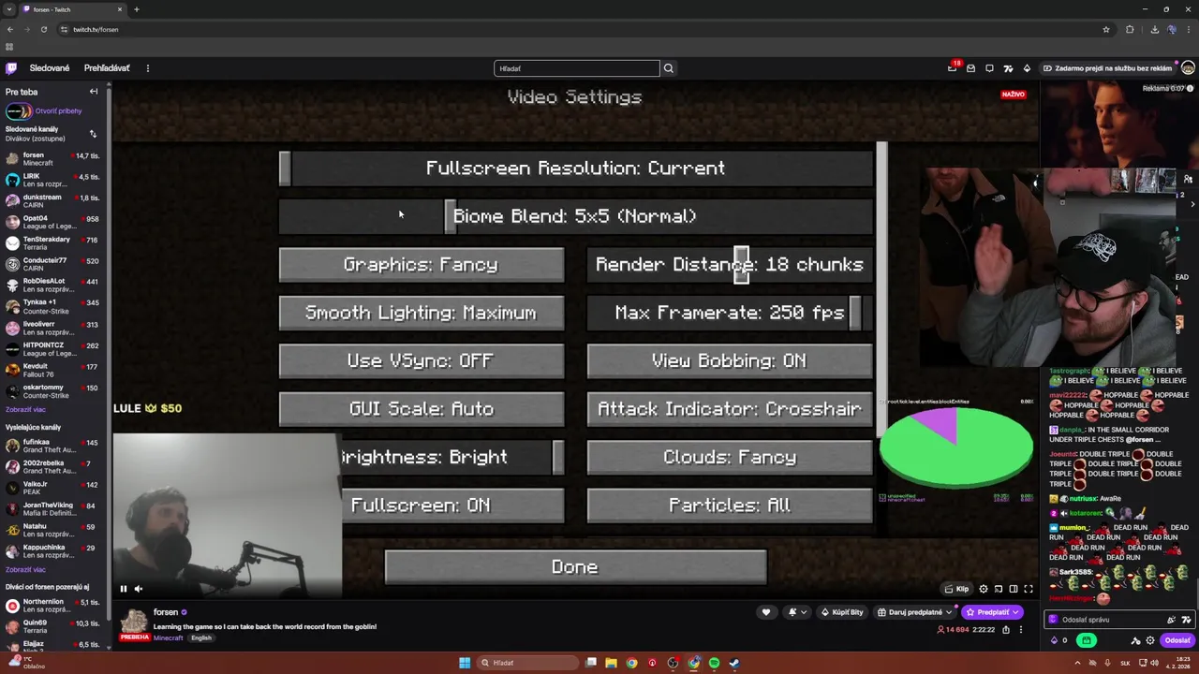Open the Bits diamond icon in top nav
Screen dimensions: 1199x674
[x=1027, y=68]
